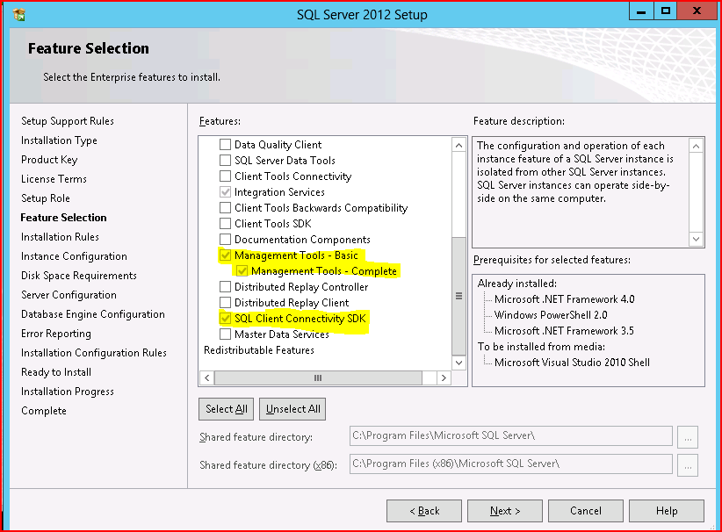Select Installation Rules step
The image size is (722, 532).
(x=60, y=237)
